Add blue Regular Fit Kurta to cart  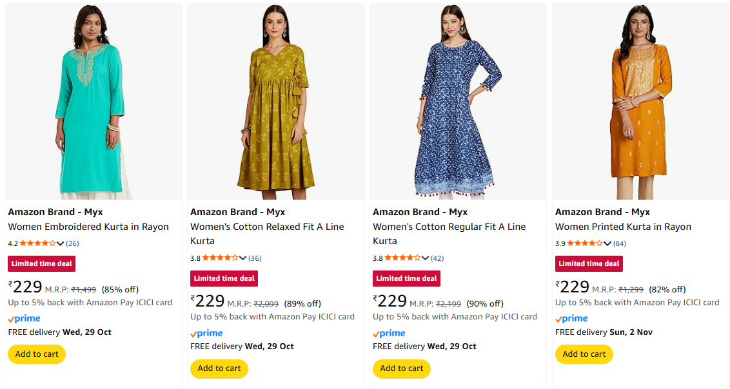(x=402, y=369)
